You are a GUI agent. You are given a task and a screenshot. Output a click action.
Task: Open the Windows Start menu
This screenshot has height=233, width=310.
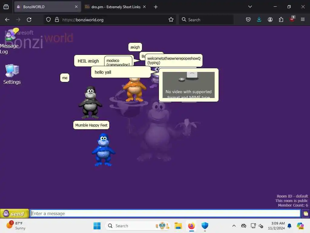point(97,226)
